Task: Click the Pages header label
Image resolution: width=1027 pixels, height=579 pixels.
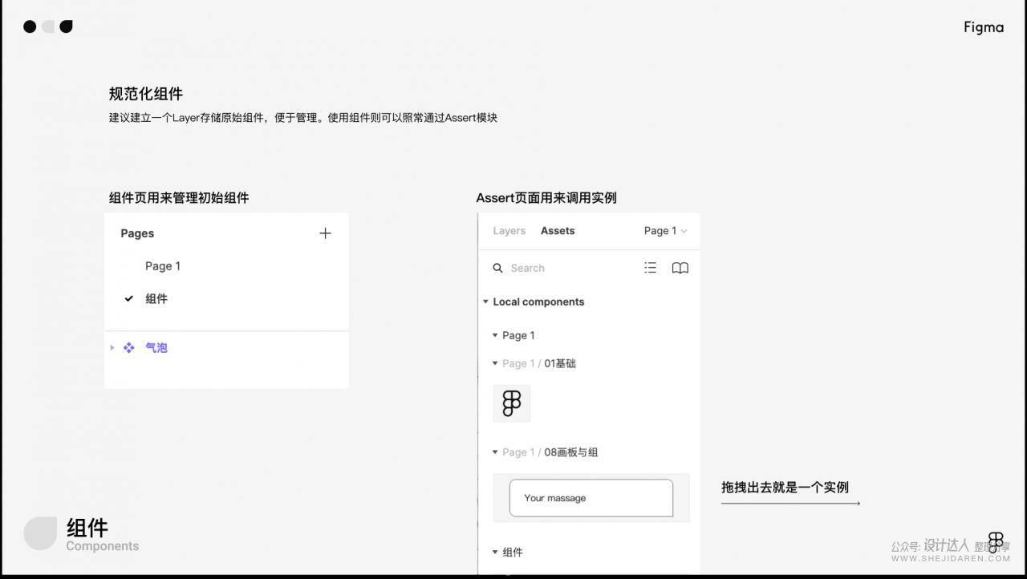Action: tap(137, 233)
